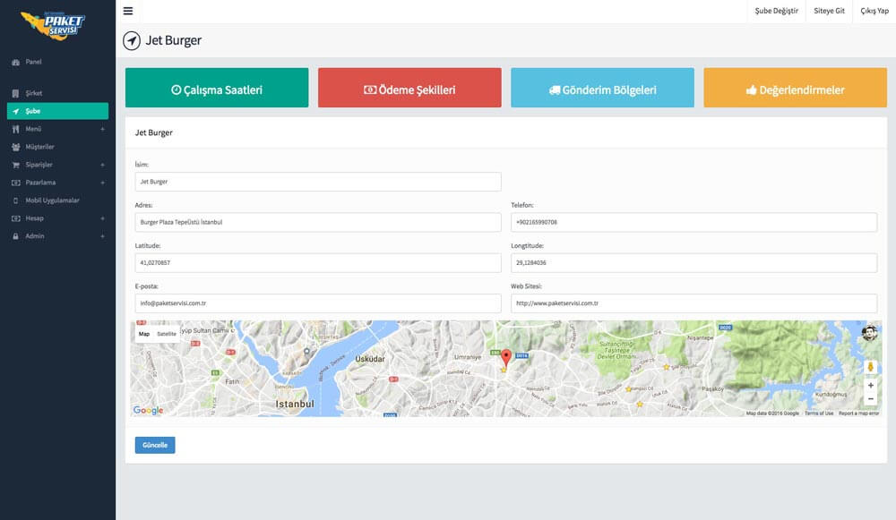Open the Şirket sidebar item

pyautogui.click(x=34, y=93)
